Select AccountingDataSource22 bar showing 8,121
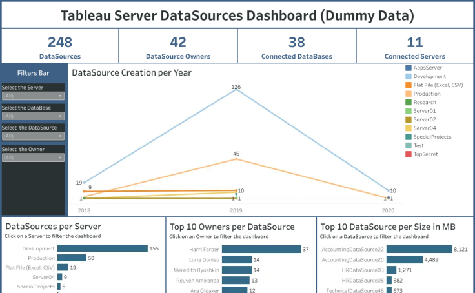 [x=419, y=249]
